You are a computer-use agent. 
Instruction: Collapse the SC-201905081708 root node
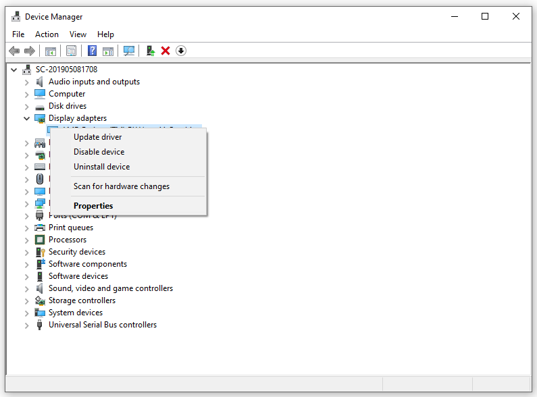point(14,70)
